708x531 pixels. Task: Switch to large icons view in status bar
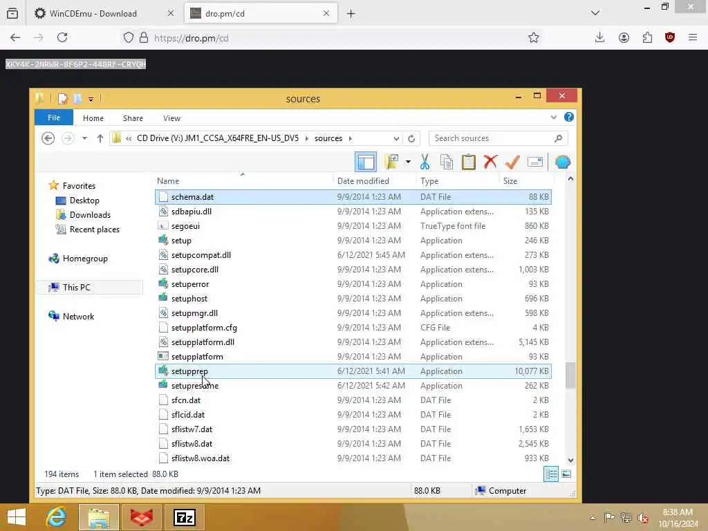point(566,474)
